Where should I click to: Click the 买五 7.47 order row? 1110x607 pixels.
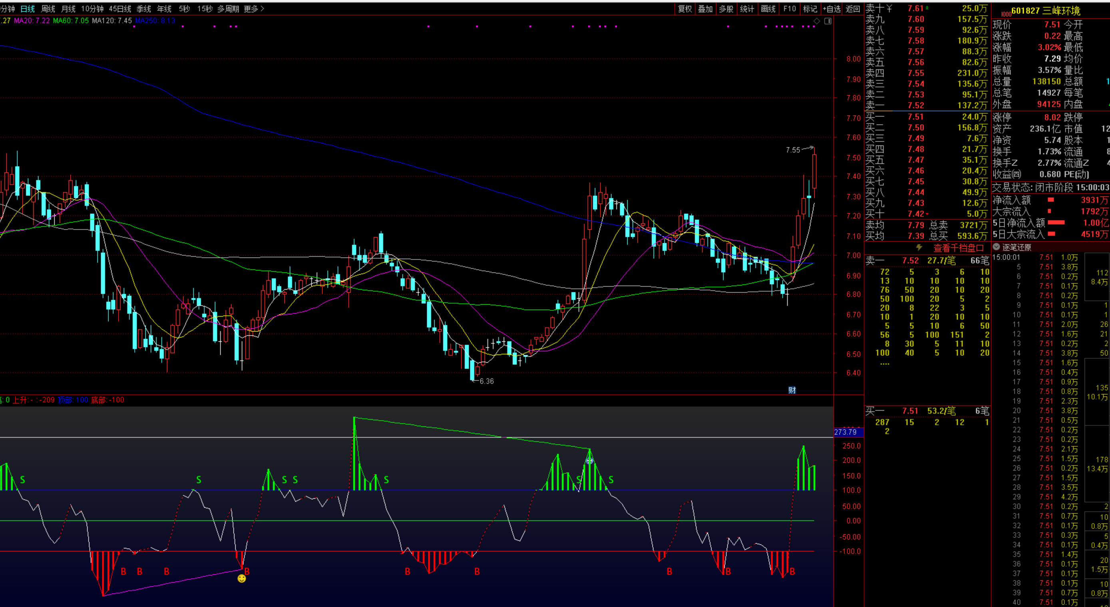(928, 160)
